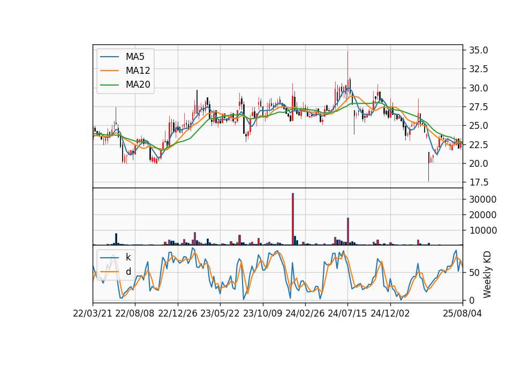Click the 30.0 price axis tick
Image resolution: width=514 pixels, height=369 pixels.
479,88
